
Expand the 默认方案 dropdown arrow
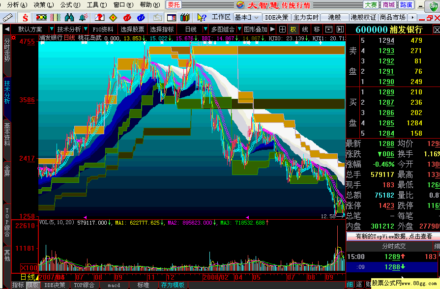click(x=51, y=29)
